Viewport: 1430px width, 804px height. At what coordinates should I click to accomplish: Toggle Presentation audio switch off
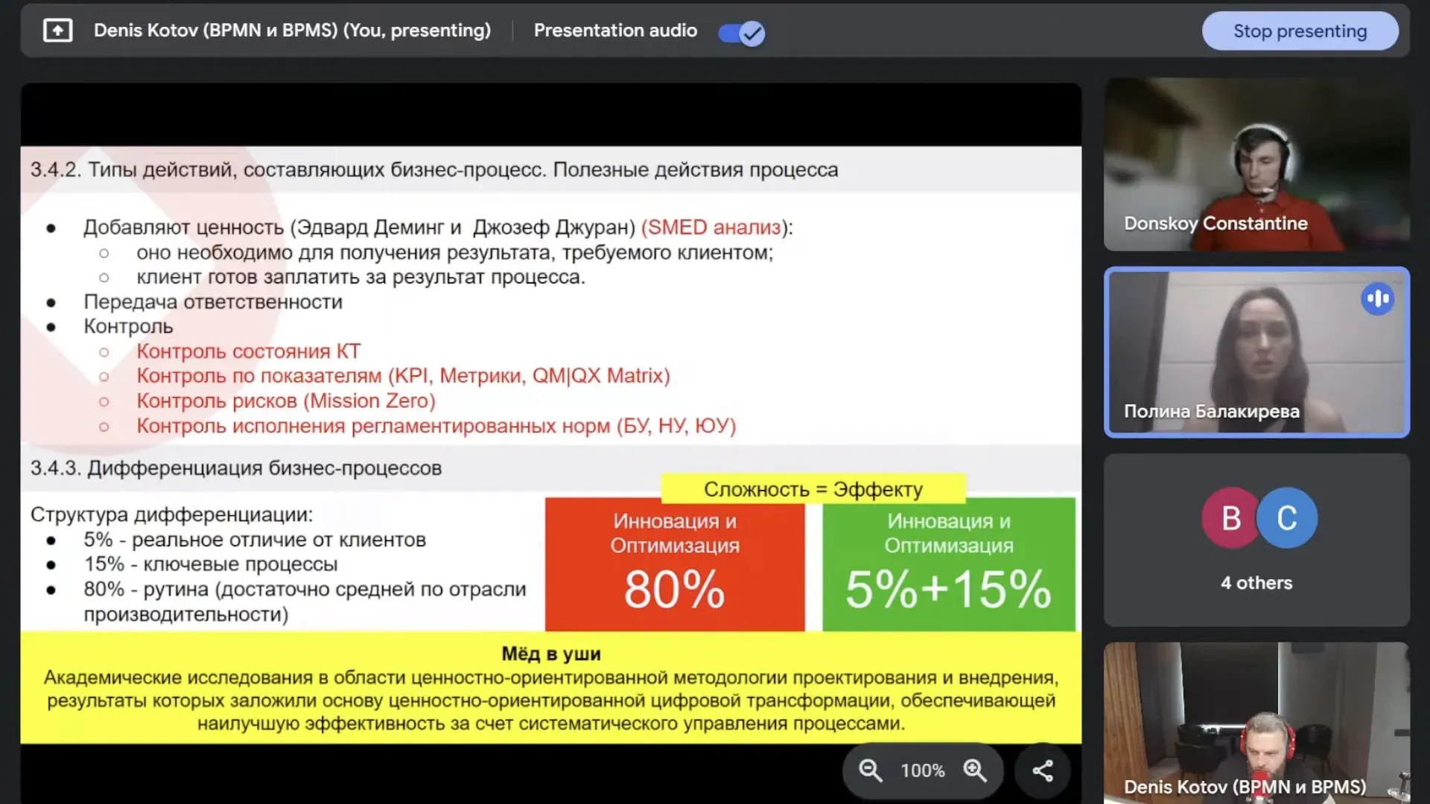[x=741, y=33]
